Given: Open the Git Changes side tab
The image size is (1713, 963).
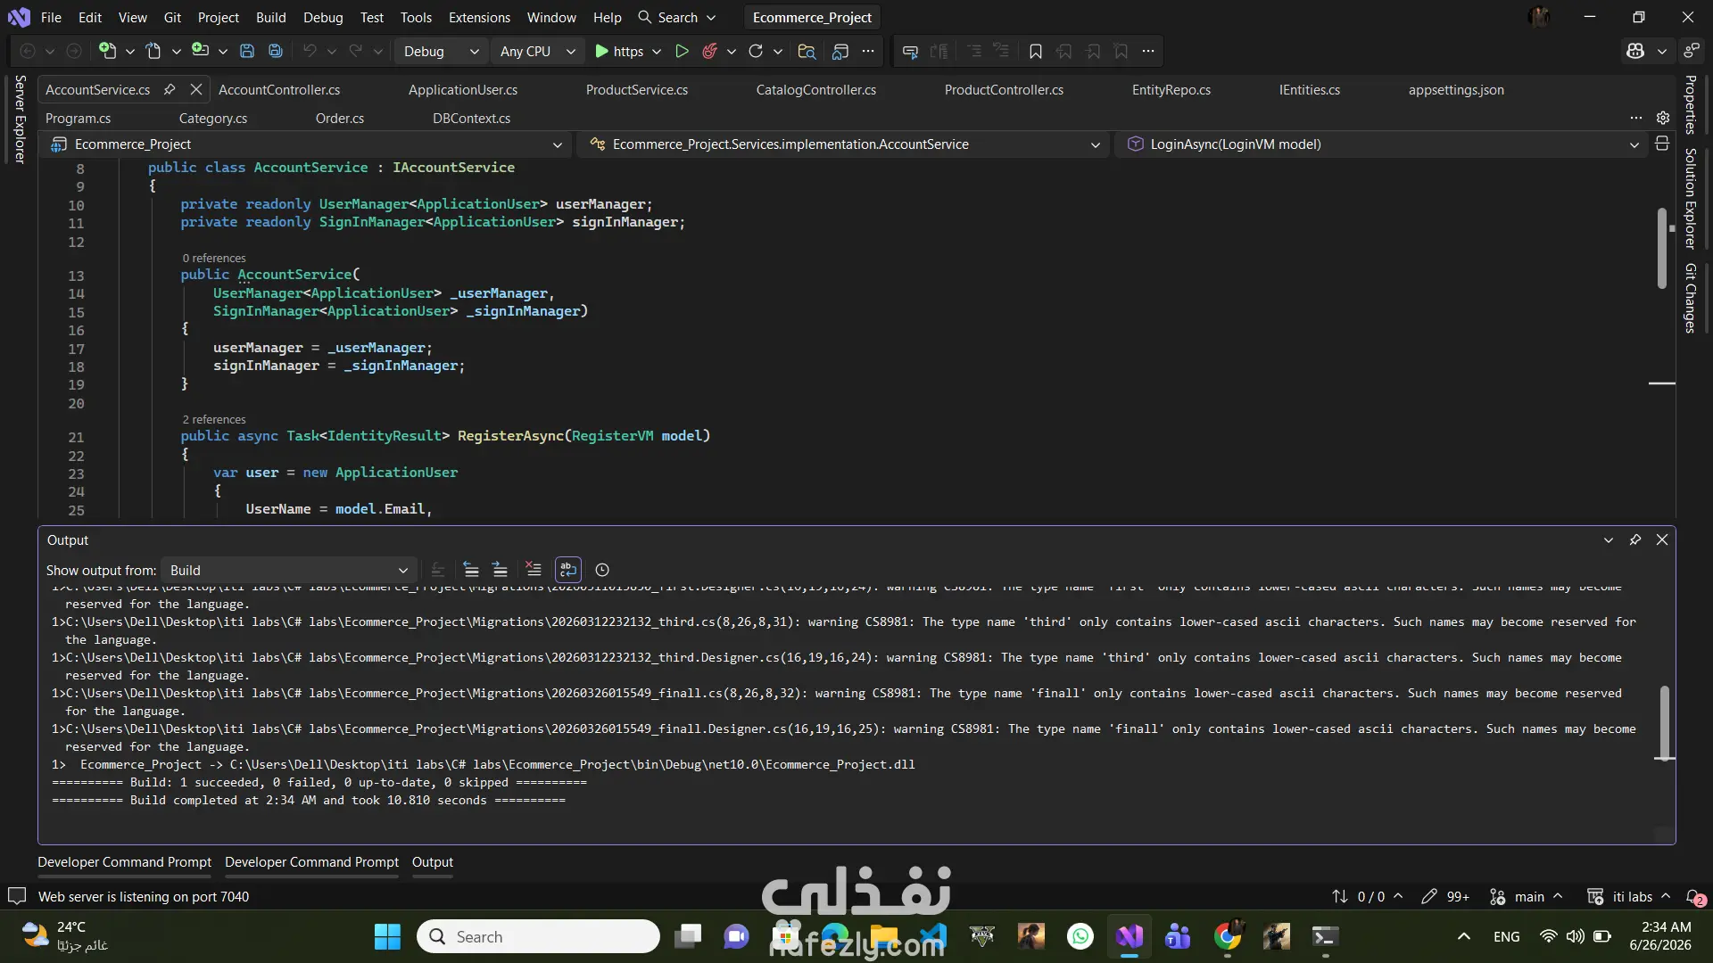Looking at the screenshot, I should [x=1690, y=298].
